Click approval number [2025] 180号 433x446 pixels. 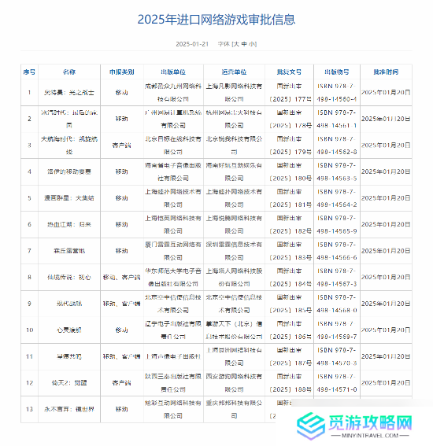point(291,179)
